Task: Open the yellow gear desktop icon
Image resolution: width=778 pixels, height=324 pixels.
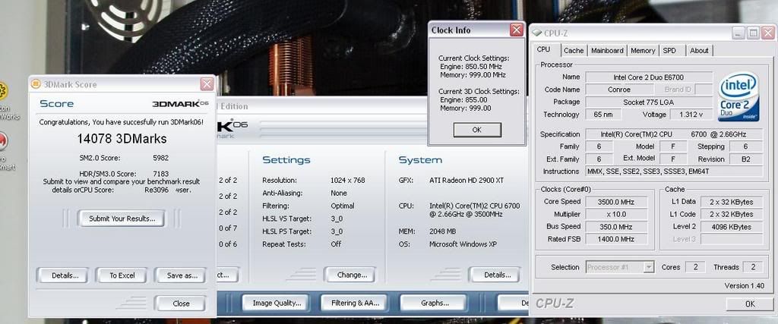Action: coord(2,91)
